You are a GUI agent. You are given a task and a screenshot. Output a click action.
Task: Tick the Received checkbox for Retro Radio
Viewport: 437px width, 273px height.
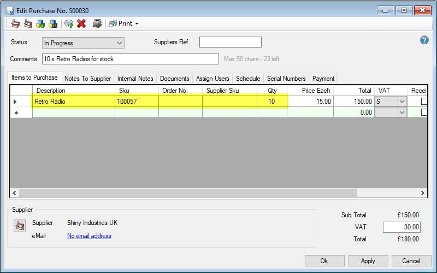pos(424,102)
